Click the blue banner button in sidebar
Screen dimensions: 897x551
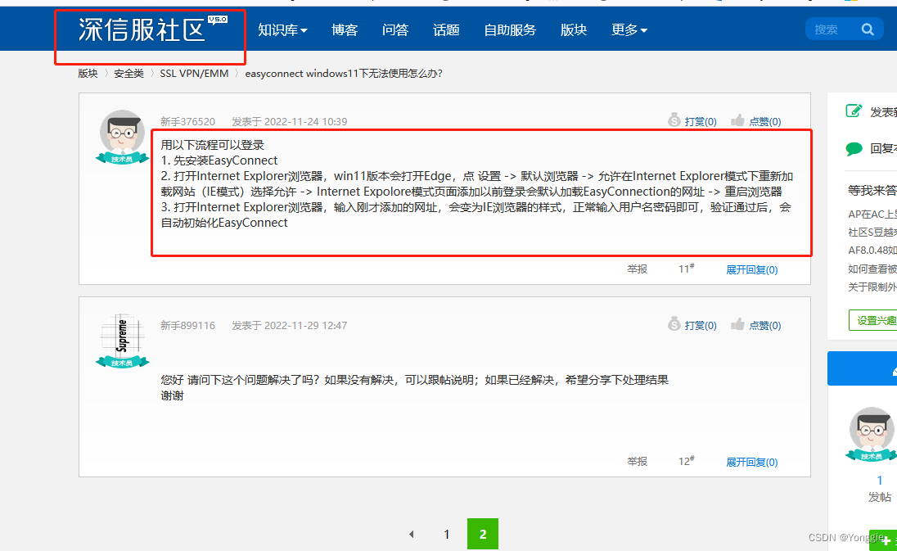[862, 368]
